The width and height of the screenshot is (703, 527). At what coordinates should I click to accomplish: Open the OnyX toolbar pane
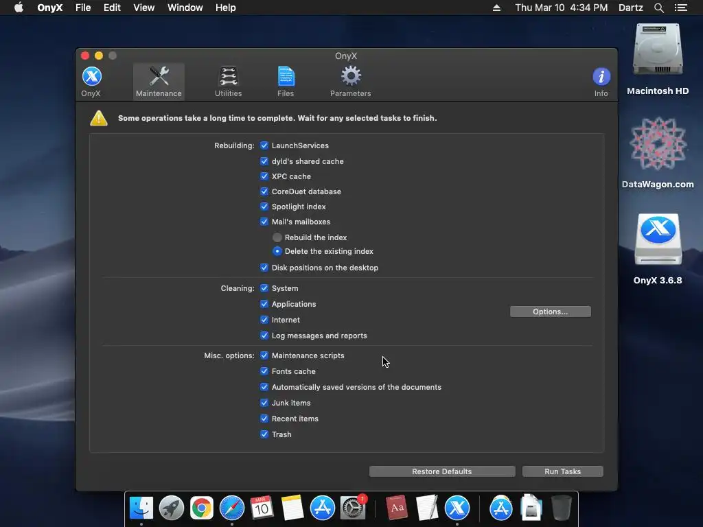[91, 82]
